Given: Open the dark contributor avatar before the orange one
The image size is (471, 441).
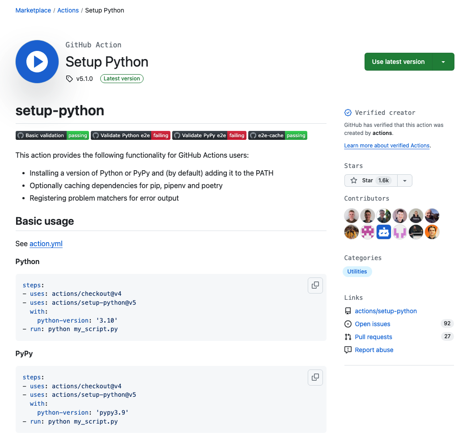Looking at the screenshot, I should [416, 232].
